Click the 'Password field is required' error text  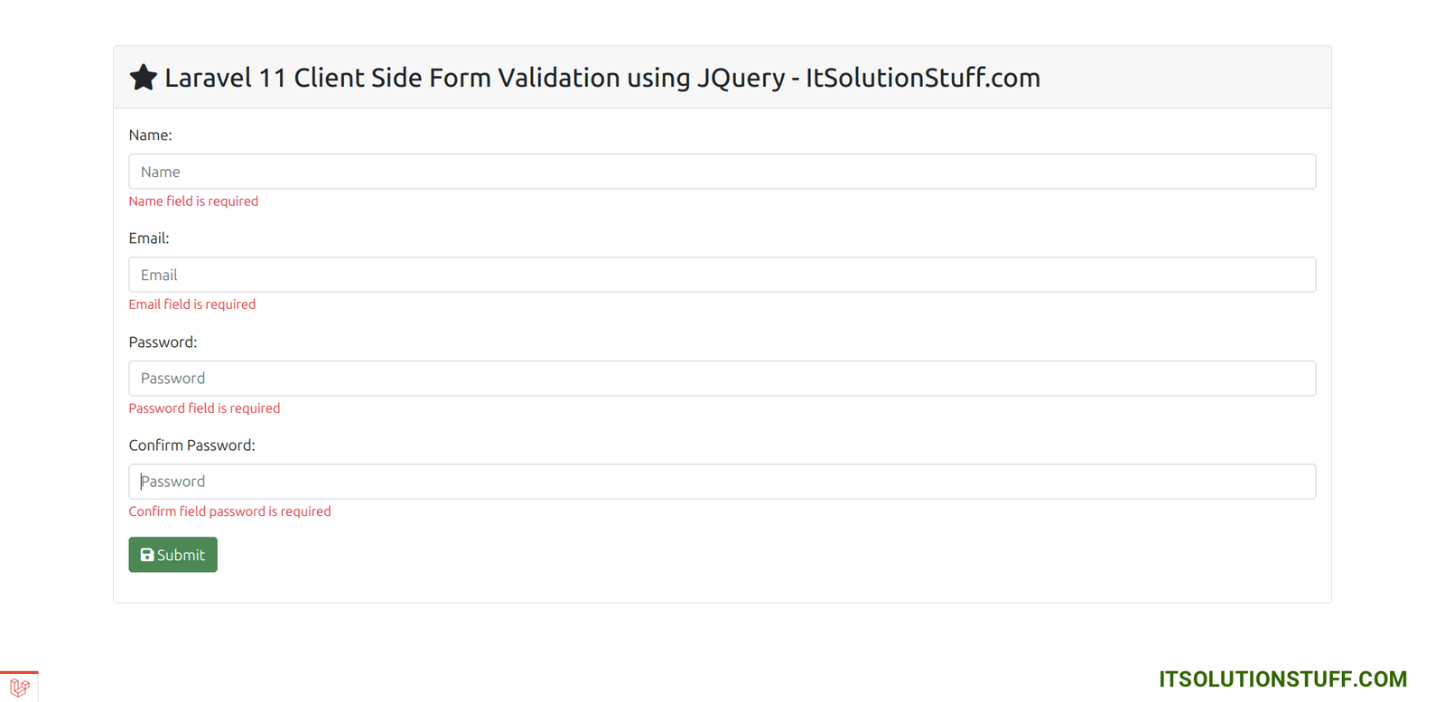[x=204, y=407]
